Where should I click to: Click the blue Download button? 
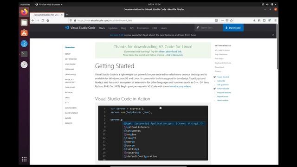tap(233, 28)
